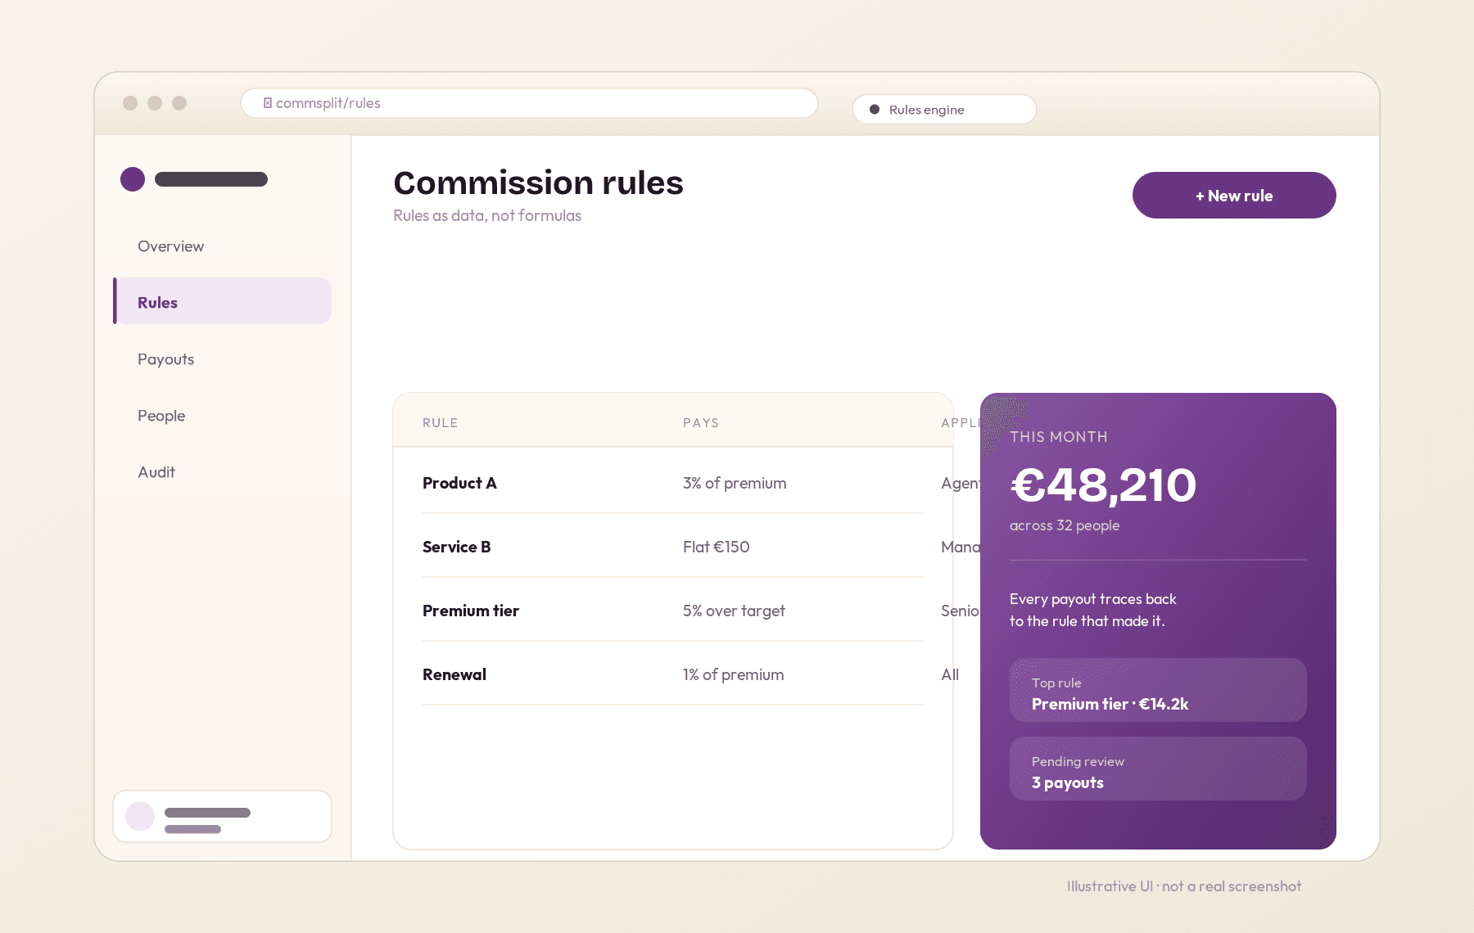Click the 1% of premium value
Image resolution: width=1474 pixels, height=933 pixels.
734,674
